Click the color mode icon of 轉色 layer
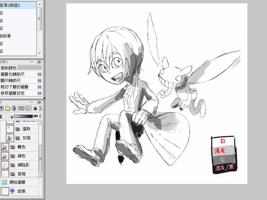This screenshot has height=200, width=267. pos(13,147)
